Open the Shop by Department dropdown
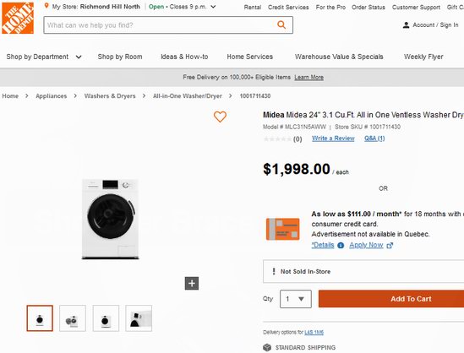Image resolution: width=464 pixels, height=353 pixels. pos(44,57)
